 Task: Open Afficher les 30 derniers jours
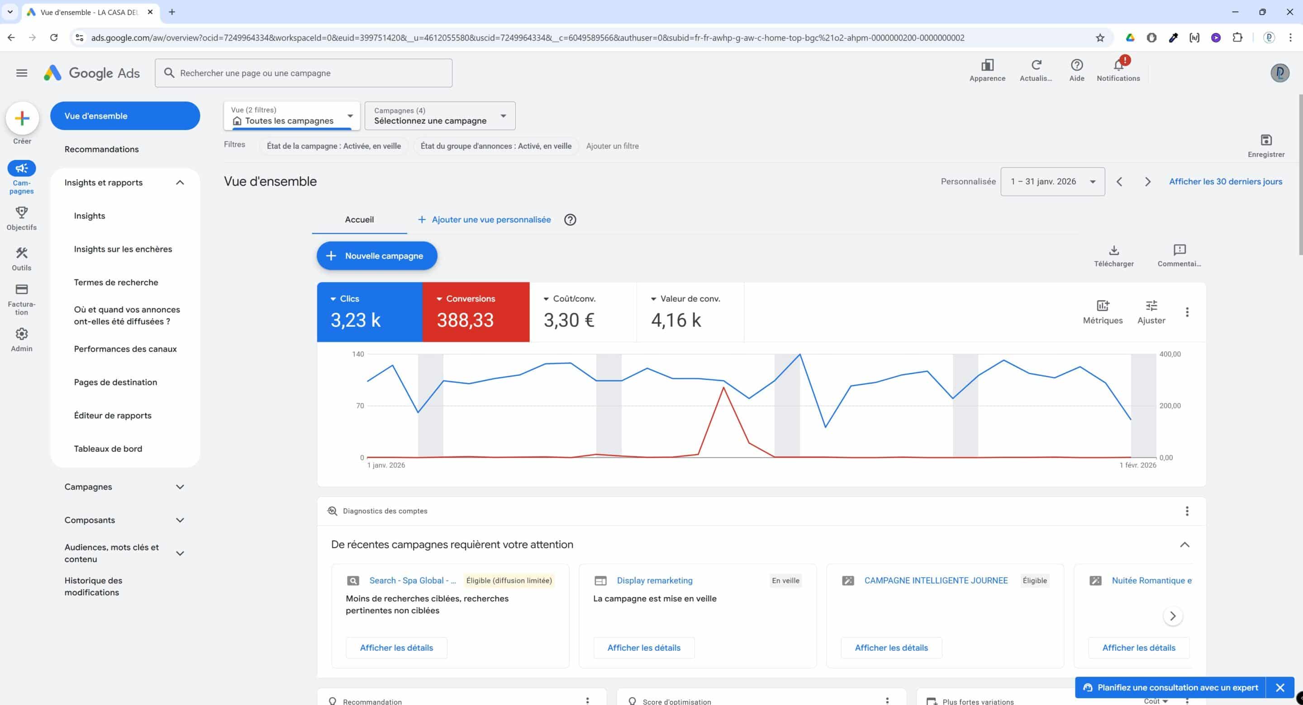1225,181
